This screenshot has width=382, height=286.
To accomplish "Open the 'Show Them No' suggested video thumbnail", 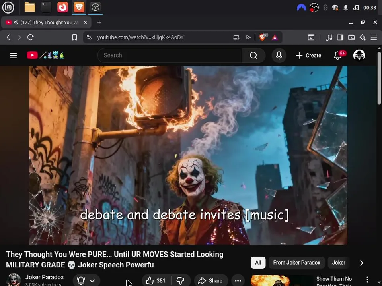I will [x=281, y=281].
